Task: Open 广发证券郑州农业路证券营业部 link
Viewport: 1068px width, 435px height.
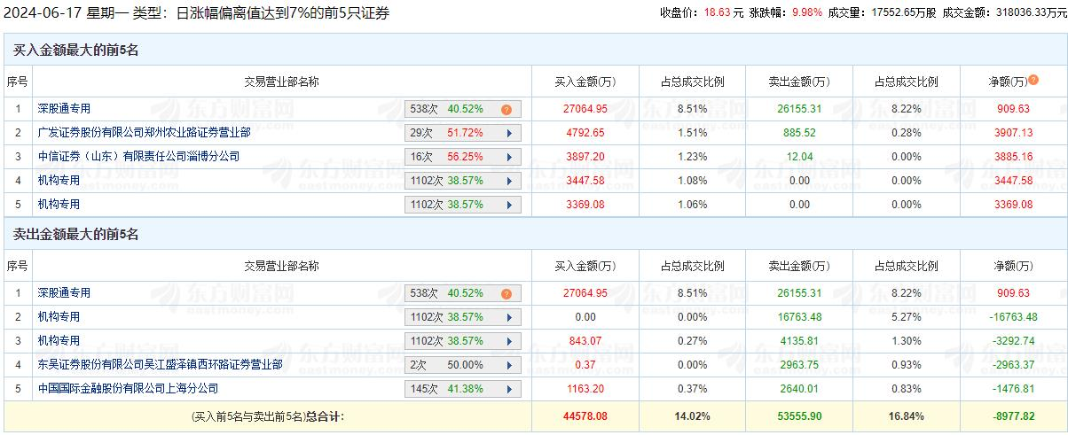Action: [x=144, y=133]
